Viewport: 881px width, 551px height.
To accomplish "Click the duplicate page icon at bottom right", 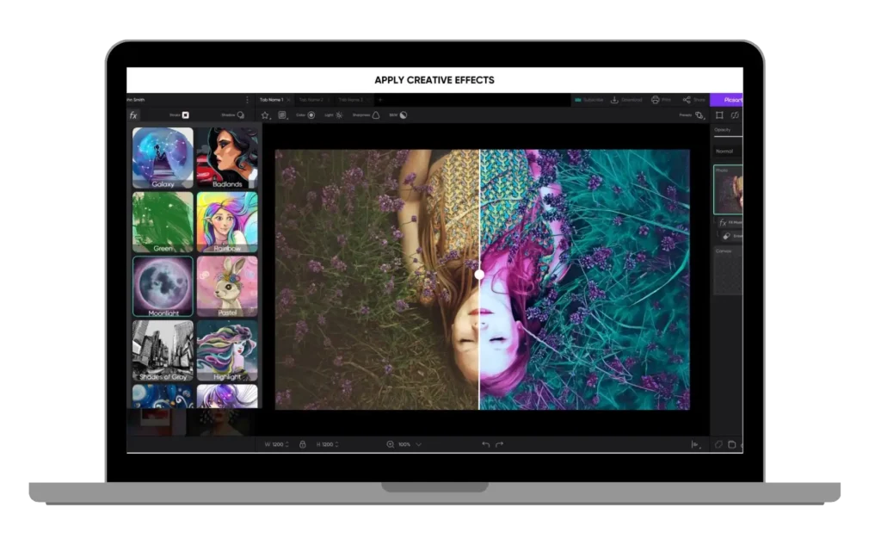I will coord(732,444).
